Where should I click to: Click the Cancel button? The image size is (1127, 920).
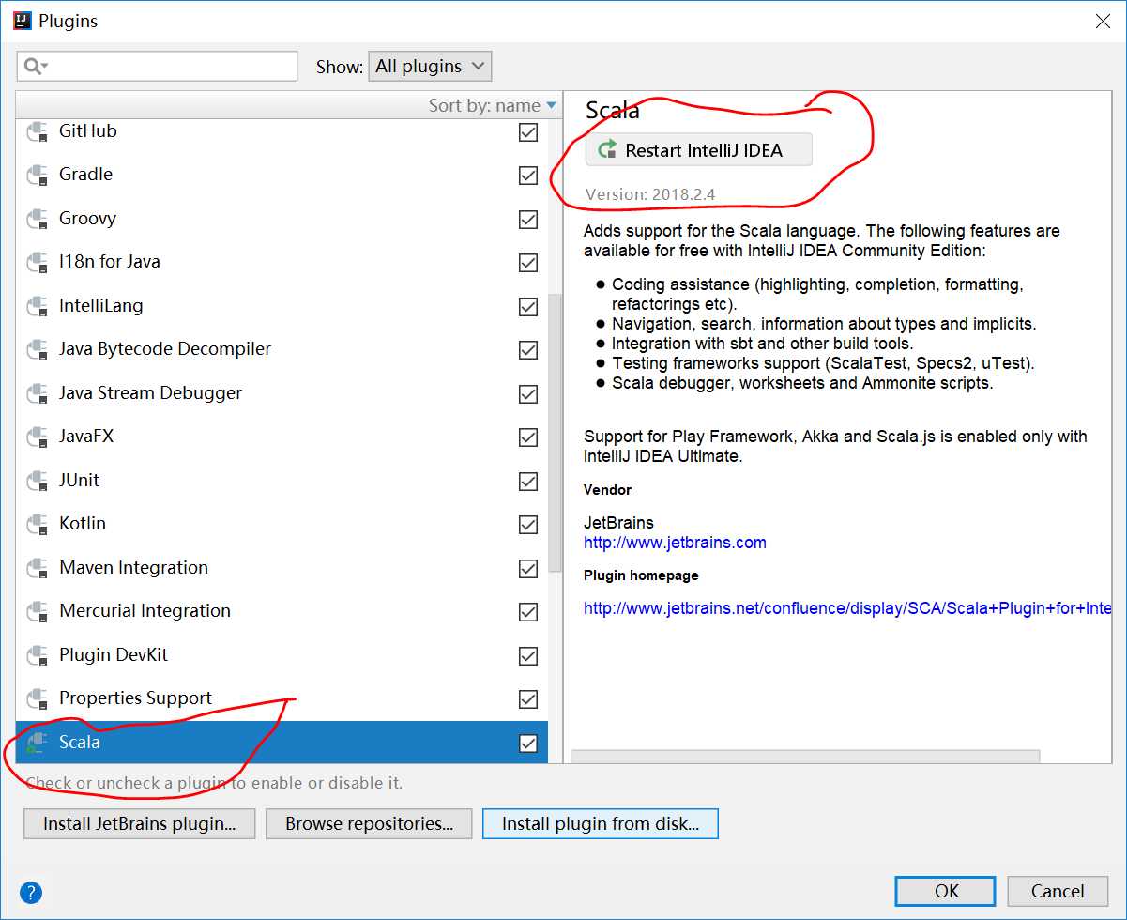tap(1058, 891)
